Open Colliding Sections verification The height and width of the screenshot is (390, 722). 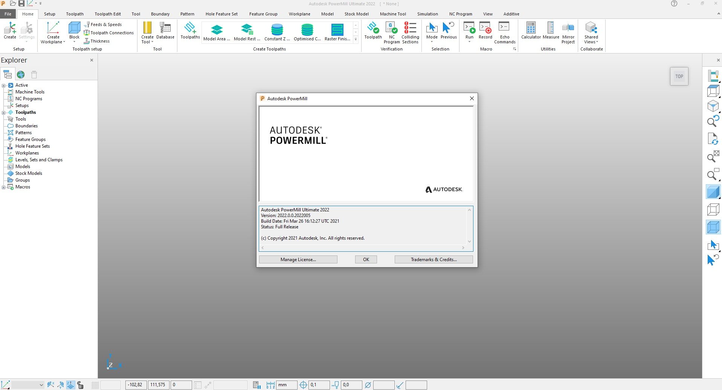coord(410,33)
